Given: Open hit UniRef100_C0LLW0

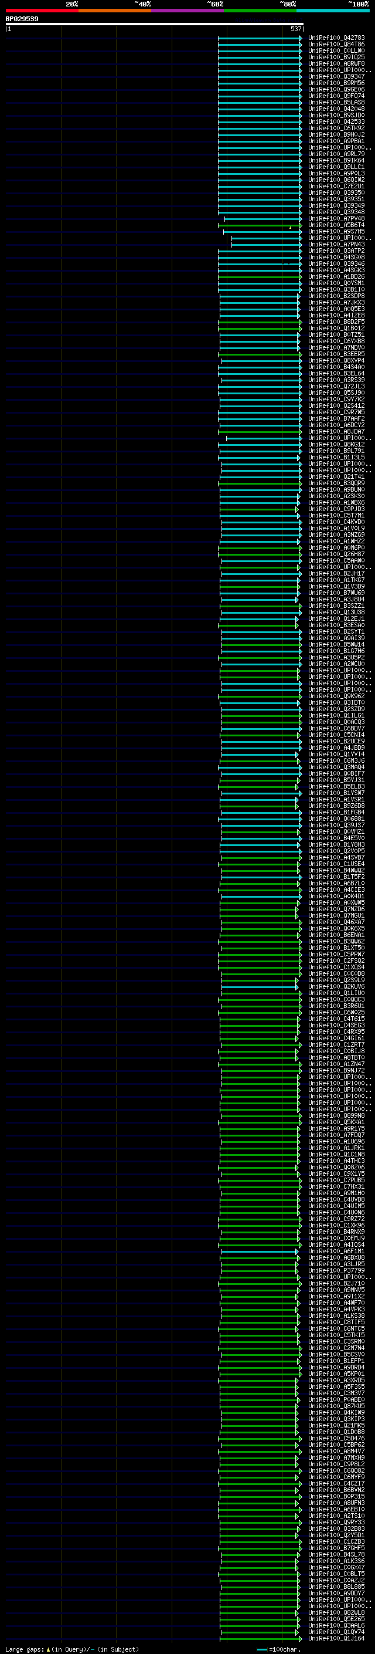Looking at the screenshot, I should [336, 50].
